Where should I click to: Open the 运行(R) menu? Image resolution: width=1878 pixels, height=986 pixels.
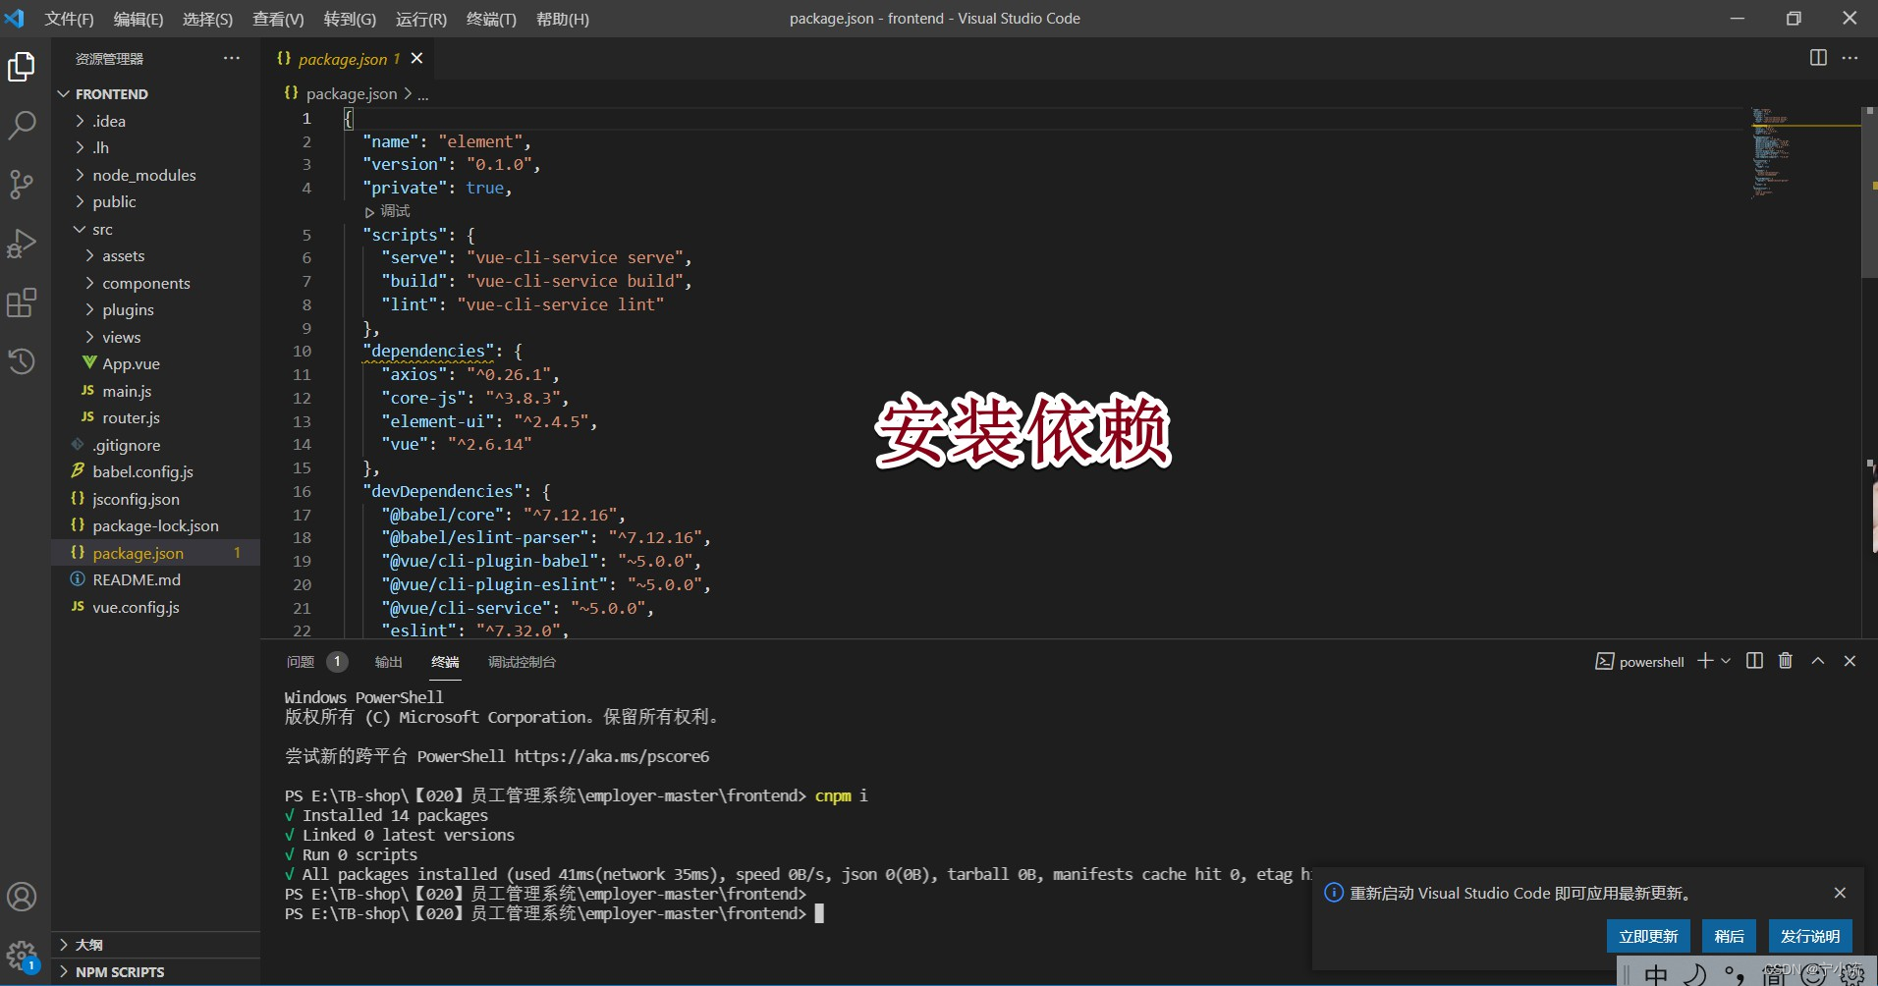tap(420, 19)
